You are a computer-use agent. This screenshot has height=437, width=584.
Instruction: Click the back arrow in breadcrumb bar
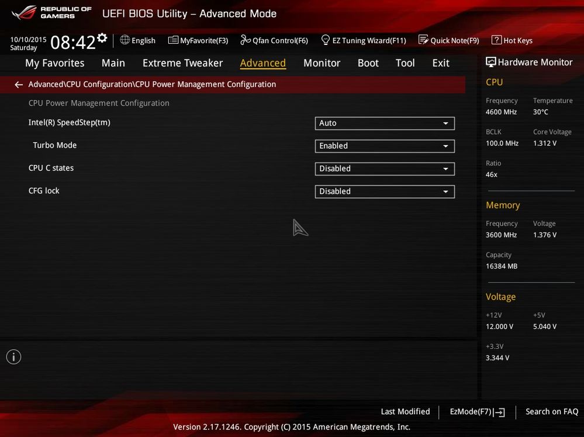[19, 85]
